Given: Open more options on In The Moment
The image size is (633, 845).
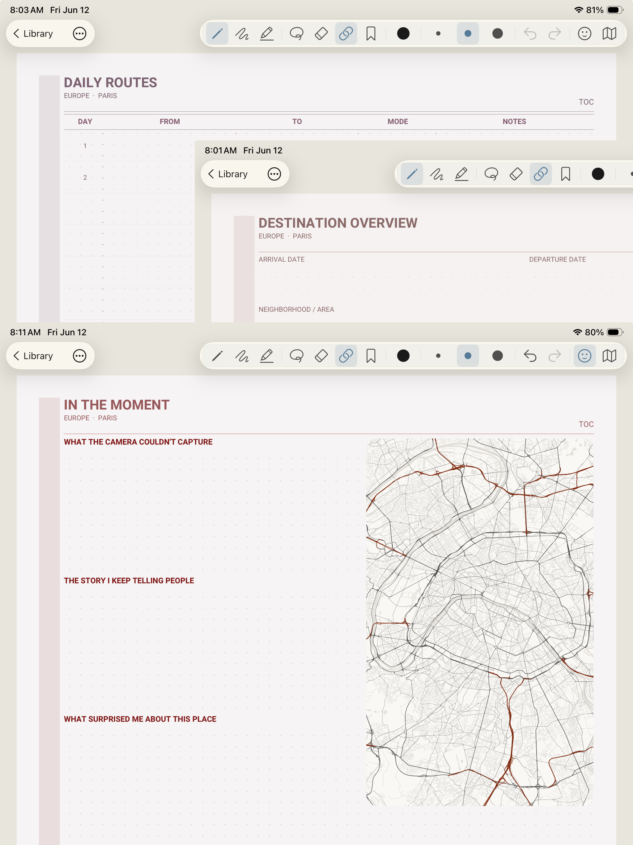Looking at the screenshot, I should [x=79, y=356].
